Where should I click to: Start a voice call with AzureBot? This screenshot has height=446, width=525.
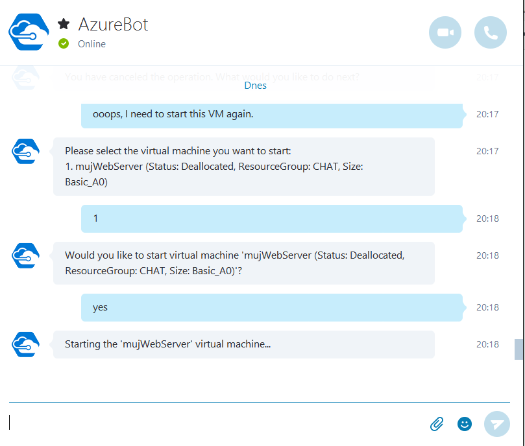pos(490,32)
